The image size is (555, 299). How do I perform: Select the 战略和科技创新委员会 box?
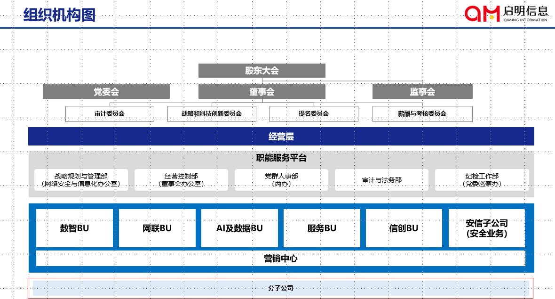[x=212, y=114]
